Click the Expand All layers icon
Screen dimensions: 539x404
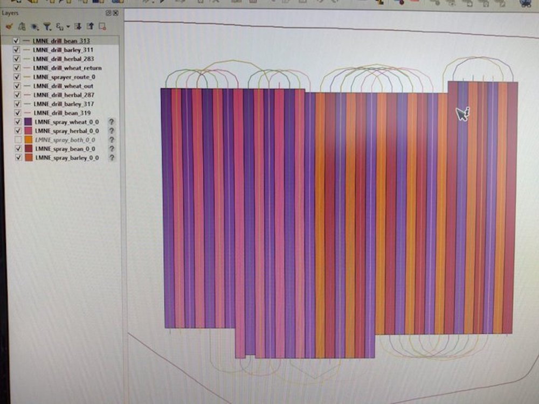[78, 26]
